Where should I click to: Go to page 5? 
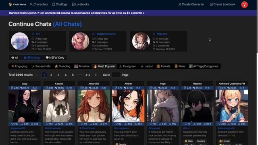73,75
